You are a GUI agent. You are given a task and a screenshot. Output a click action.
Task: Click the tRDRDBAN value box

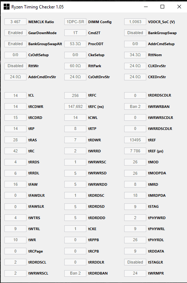75,273
